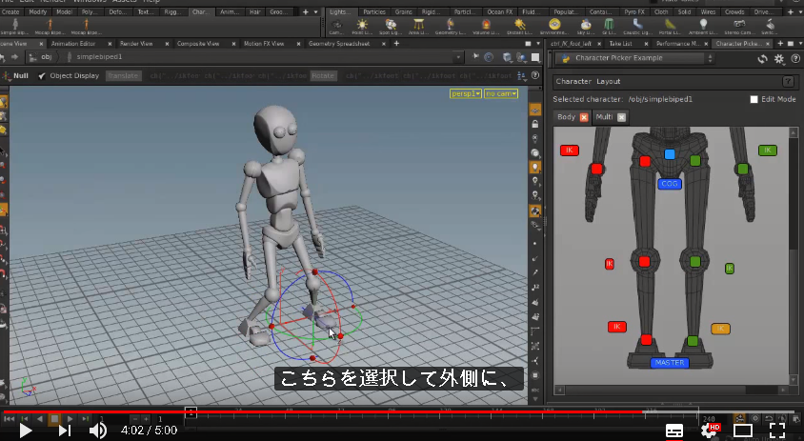Click the YouTube red progress bar

[x=323, y=411]
